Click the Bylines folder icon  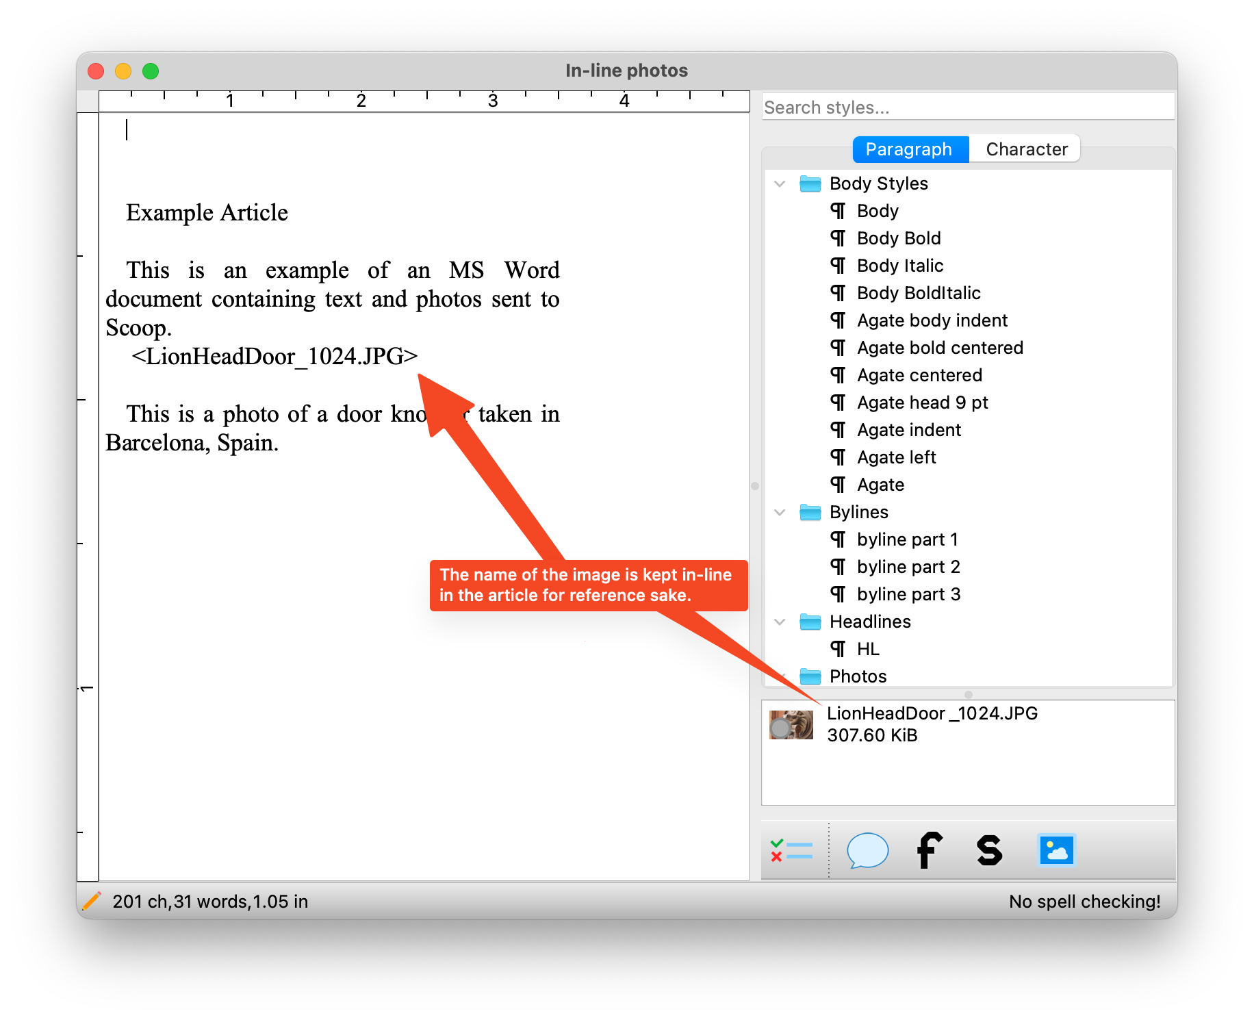pos(810,512)
